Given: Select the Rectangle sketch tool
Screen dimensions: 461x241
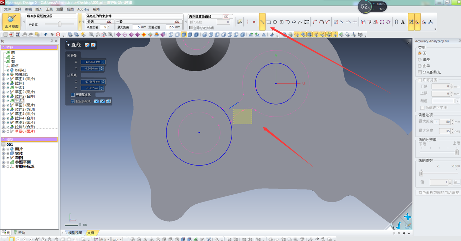Looking at the screenshot, I should [269, 22].
